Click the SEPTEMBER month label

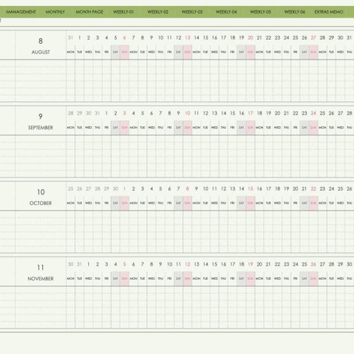pyautogui.click(x=41, y=128)
